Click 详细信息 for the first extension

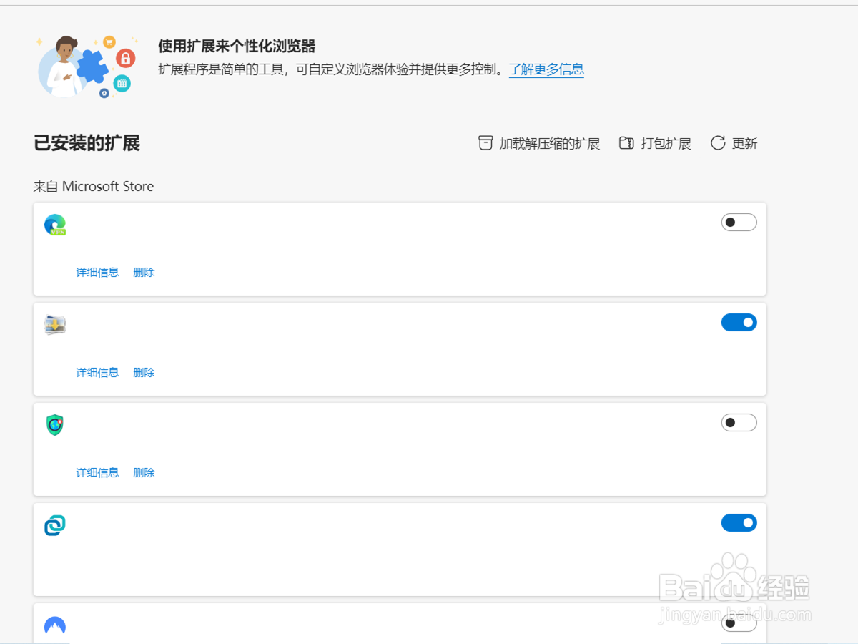(x=97, y=272)
